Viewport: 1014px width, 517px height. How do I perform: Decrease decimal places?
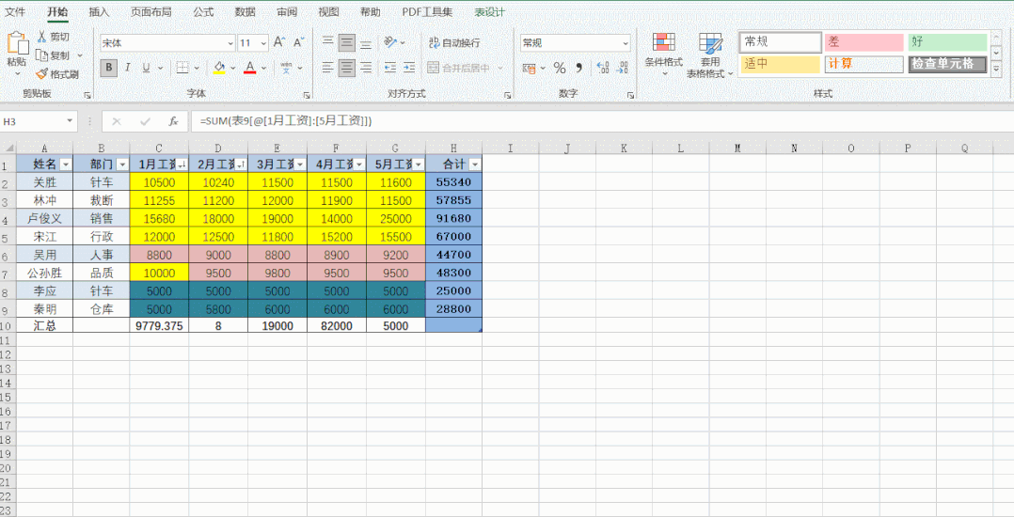(x=622, y=68)
